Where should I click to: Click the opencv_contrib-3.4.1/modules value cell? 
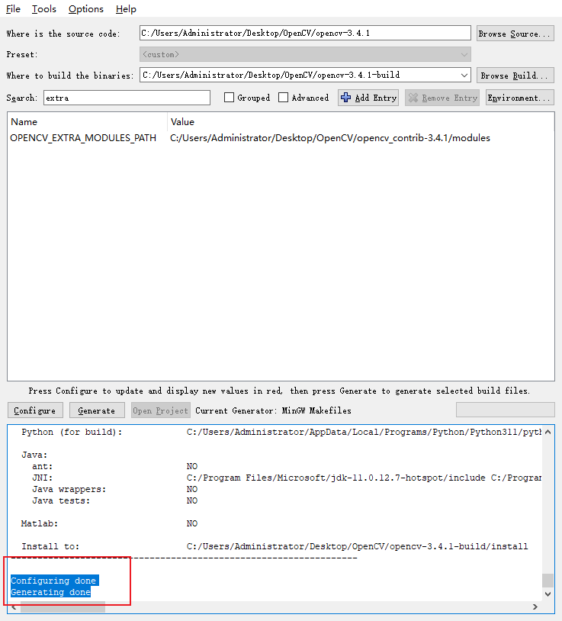click(330, 138)
